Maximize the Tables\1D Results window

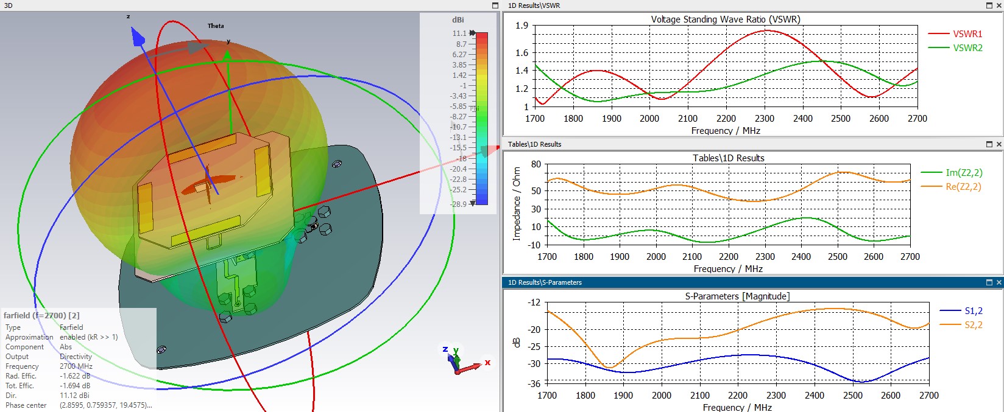coord(989,144)
